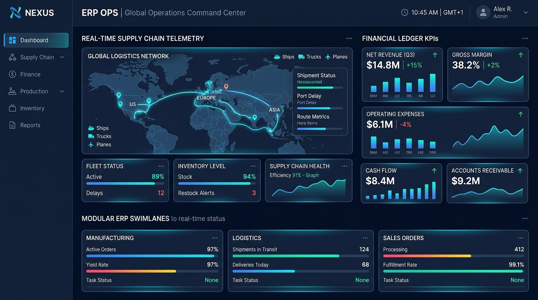Toggle Ships in top map legend
The width and height of the screenshot is (538, 300).
click(x=284, y=57)
